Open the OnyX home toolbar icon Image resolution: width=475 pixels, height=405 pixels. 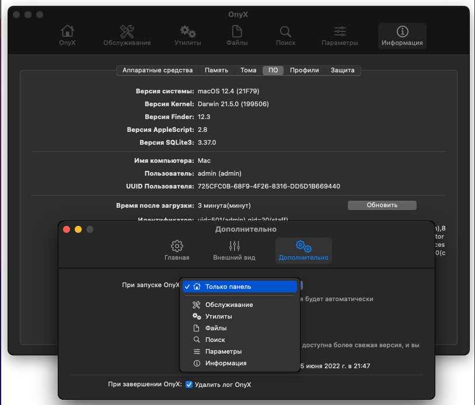pos(67,36)
